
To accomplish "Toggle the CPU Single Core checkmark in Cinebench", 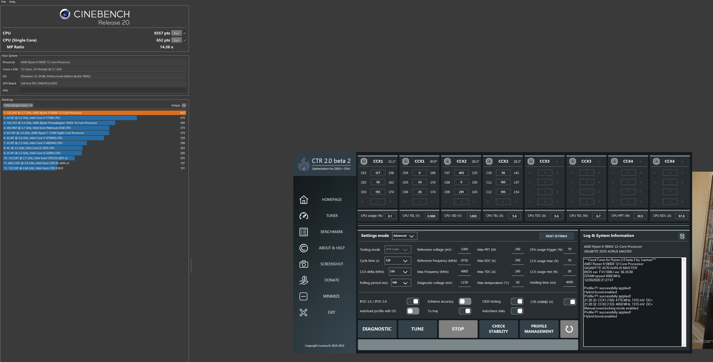I will coord(185,40).
